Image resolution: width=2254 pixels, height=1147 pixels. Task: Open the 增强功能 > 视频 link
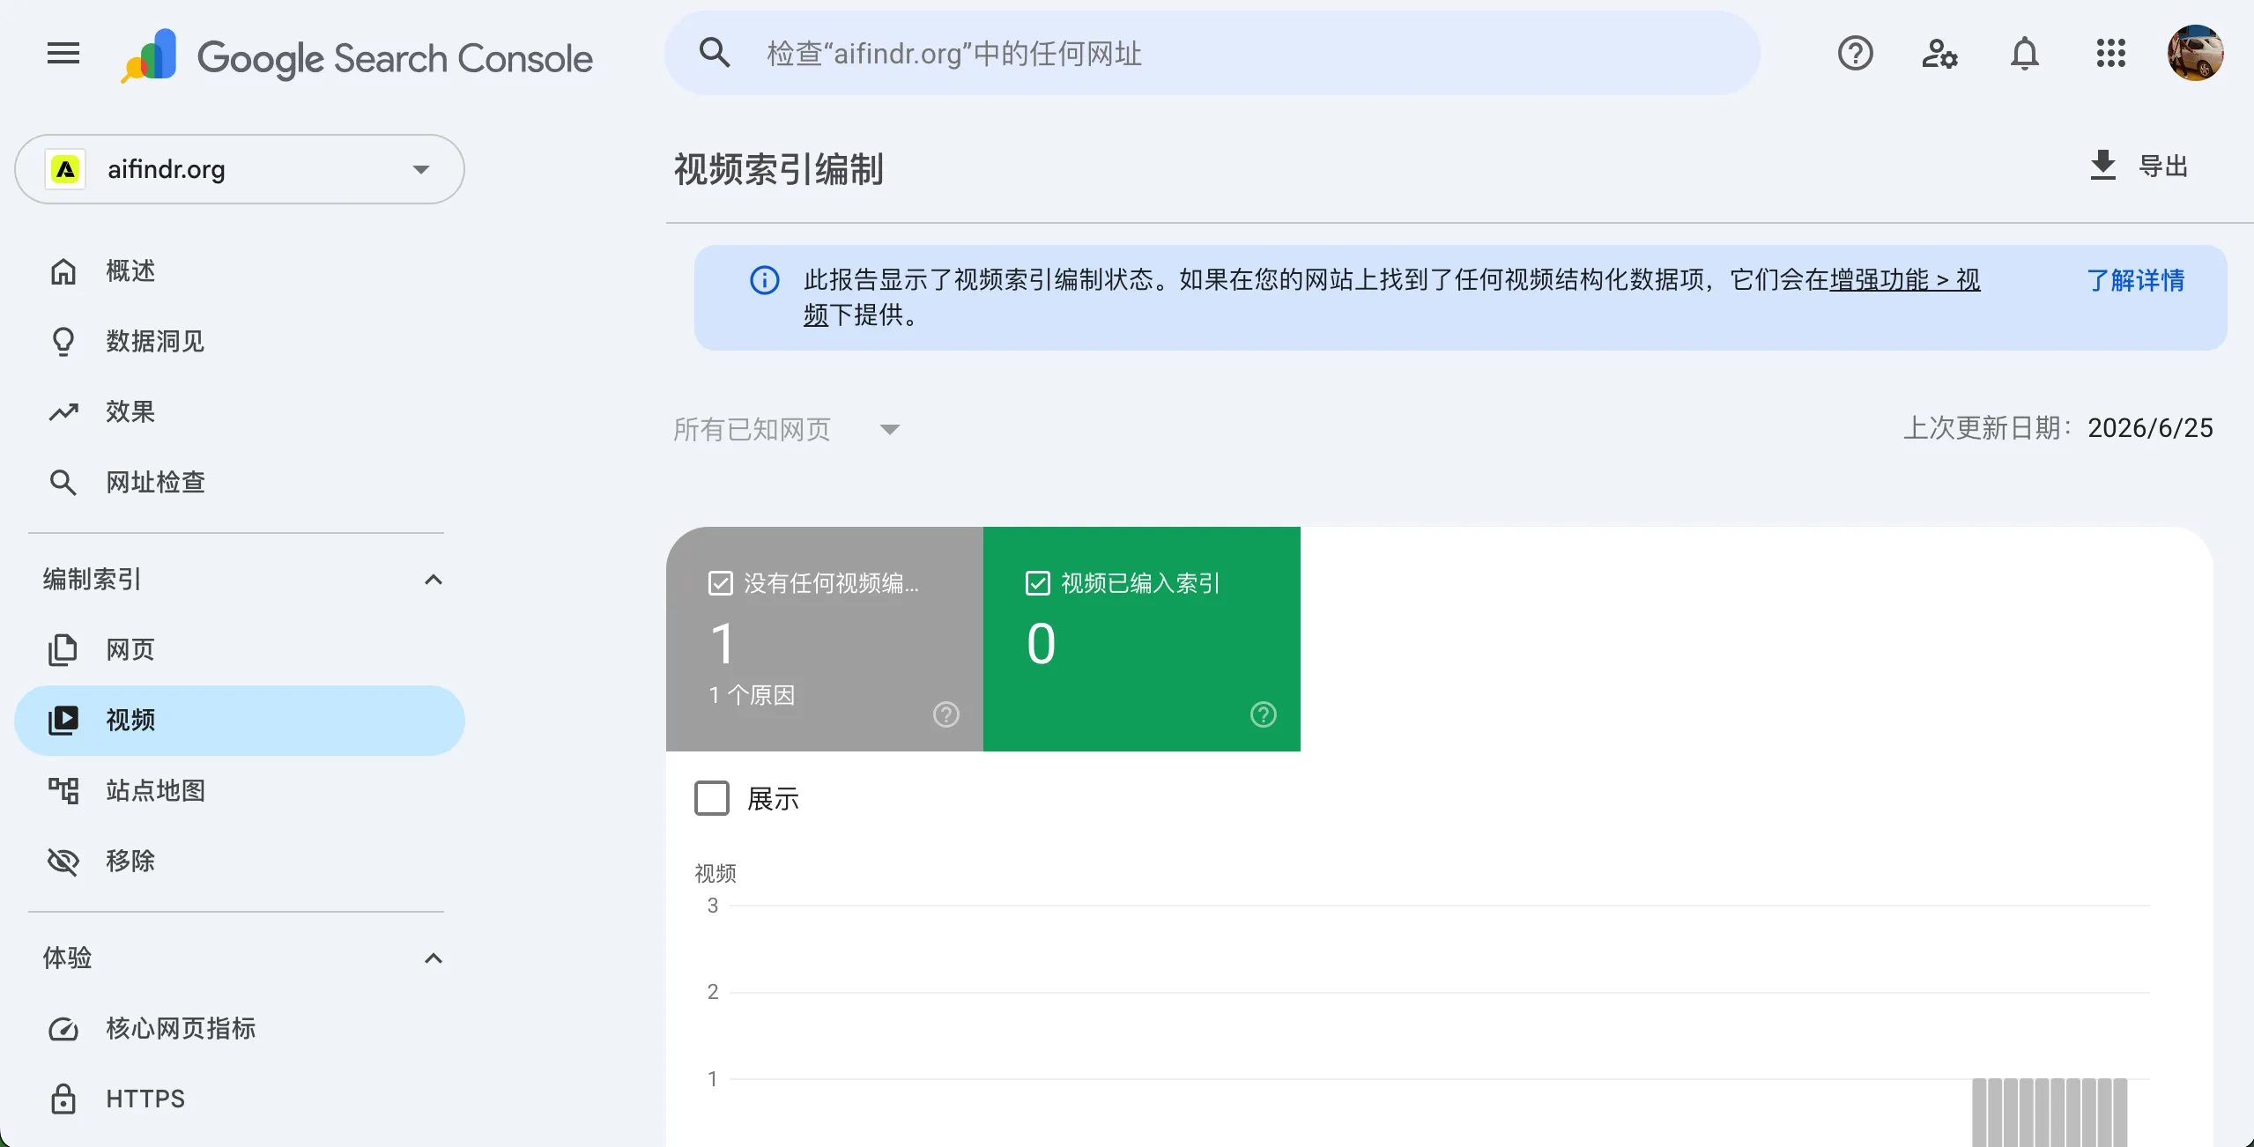pyautogui.click(x=1904, y=279)
